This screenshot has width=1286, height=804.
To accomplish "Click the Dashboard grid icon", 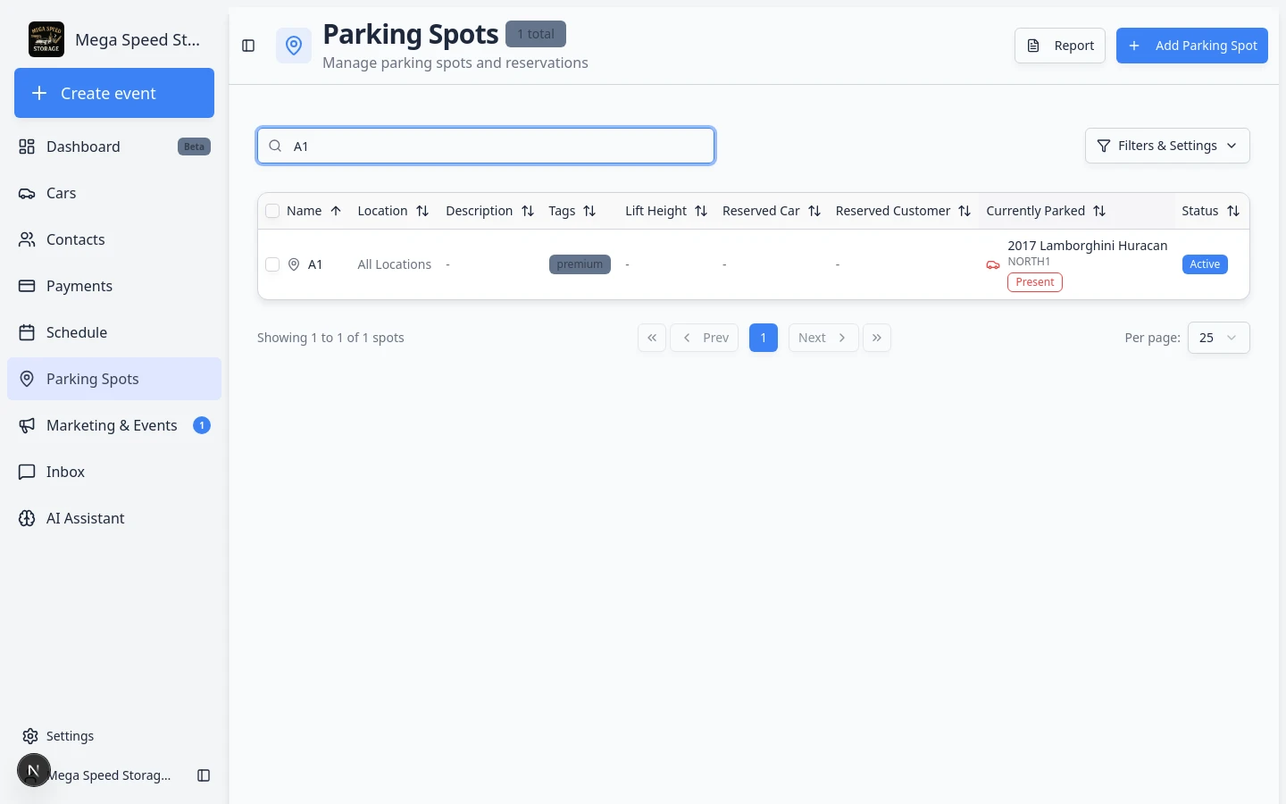I will (27, 147).
